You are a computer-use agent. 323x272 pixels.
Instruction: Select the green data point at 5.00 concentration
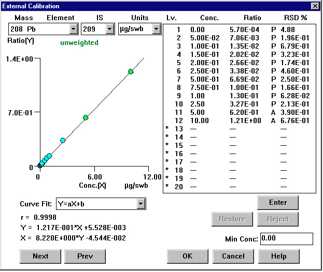(86, 118)
